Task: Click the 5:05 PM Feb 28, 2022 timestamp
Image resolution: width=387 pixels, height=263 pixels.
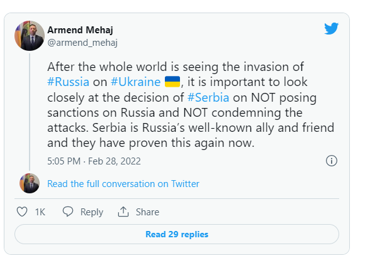Action: click(x=94, y=161)
